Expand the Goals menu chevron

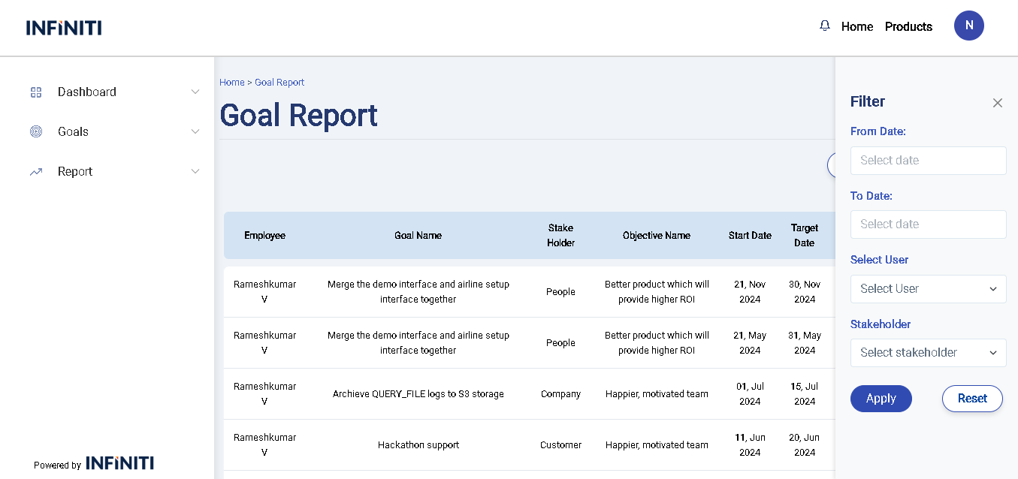(x=195, y=131)
